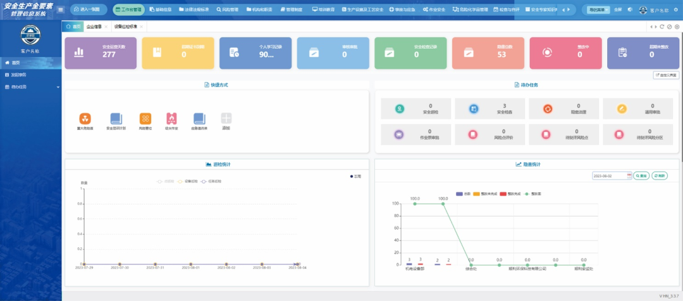Click the date field showing 2023-08-02
This screenshot has height=301, width=683.
tap(612, 176)
